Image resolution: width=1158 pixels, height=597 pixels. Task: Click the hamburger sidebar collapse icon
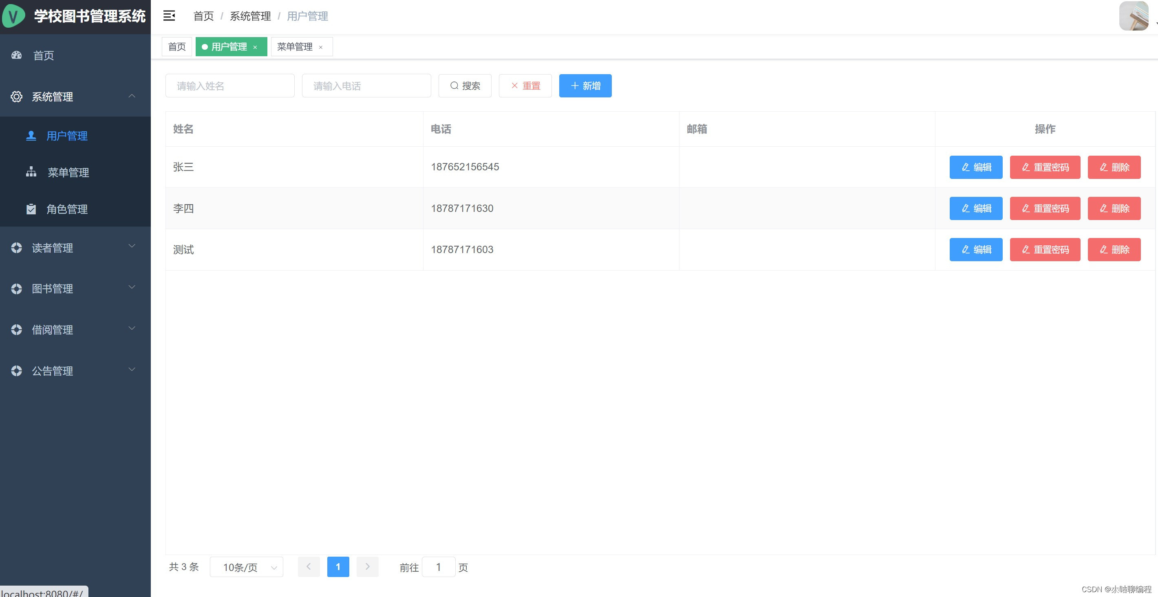(169, 16)
